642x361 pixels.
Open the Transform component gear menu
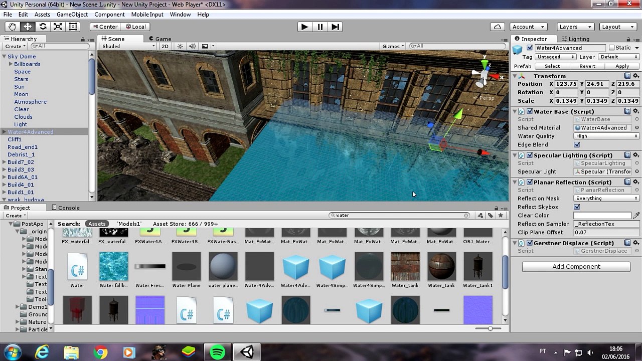[636, 76]
